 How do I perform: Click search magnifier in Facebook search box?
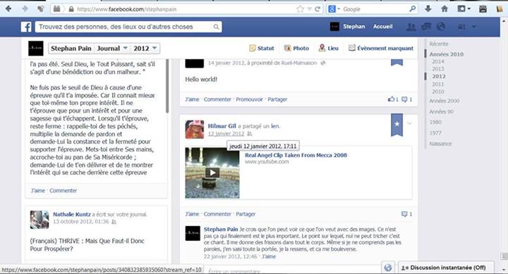coord(216,27)
